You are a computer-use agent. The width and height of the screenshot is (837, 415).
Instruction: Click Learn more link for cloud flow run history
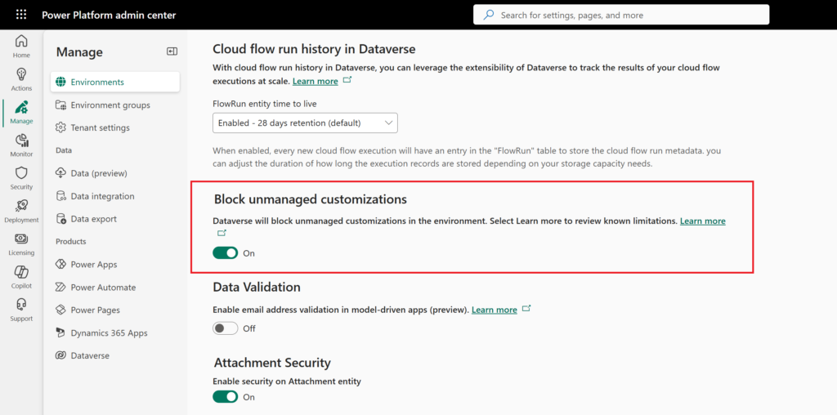(315, 81)
